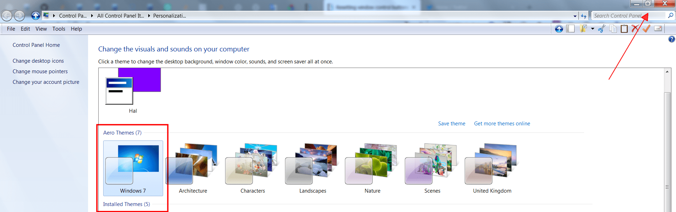Click the Personalizati... breadcrumb segment
This screenshot has height=212, width=676.
(x=169, y=15)
